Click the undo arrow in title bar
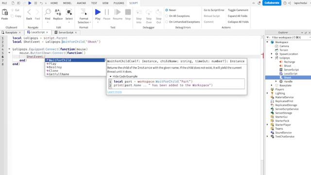Viewport: 311px width, 175px height. point(41,3)
